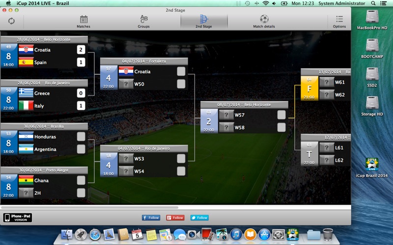Click unknown team icon beside L61
Screen dimensions: 393x245
tap(327, 147)
